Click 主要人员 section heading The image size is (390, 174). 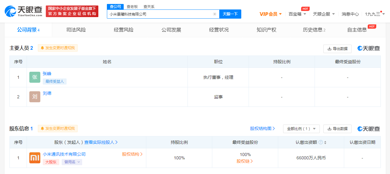[x=19, y=48]
